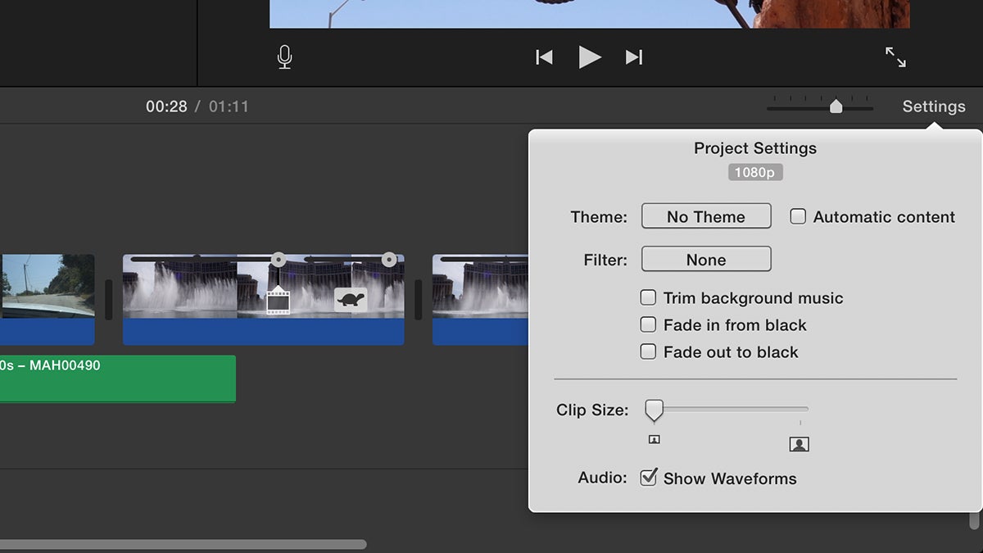Click the small clip size icon
This screenshot has height=553, width=983.
pyautogui.click(x=654, y=439)
